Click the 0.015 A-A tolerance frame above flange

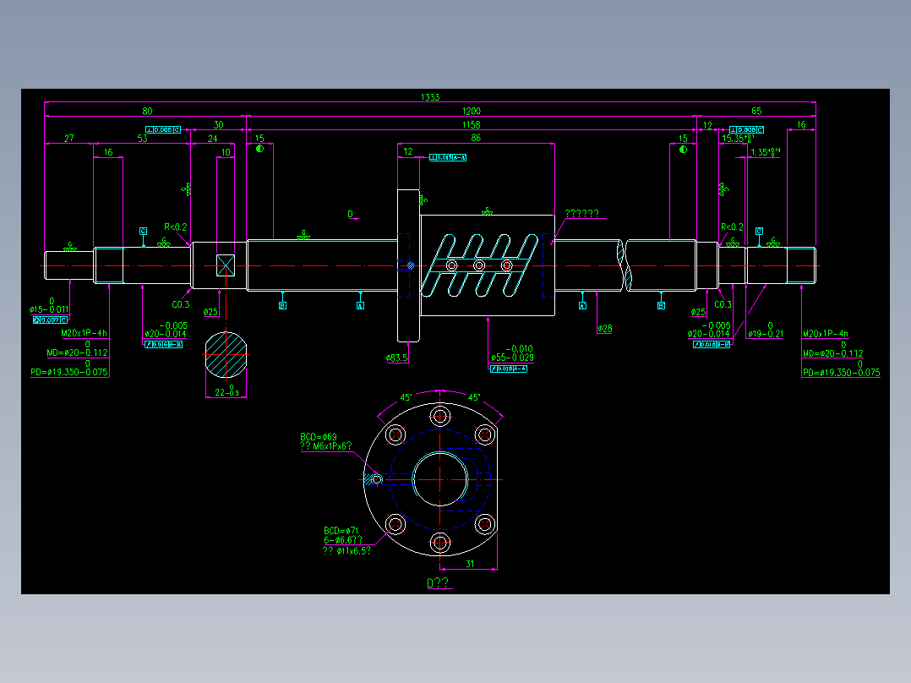point(447,157)
